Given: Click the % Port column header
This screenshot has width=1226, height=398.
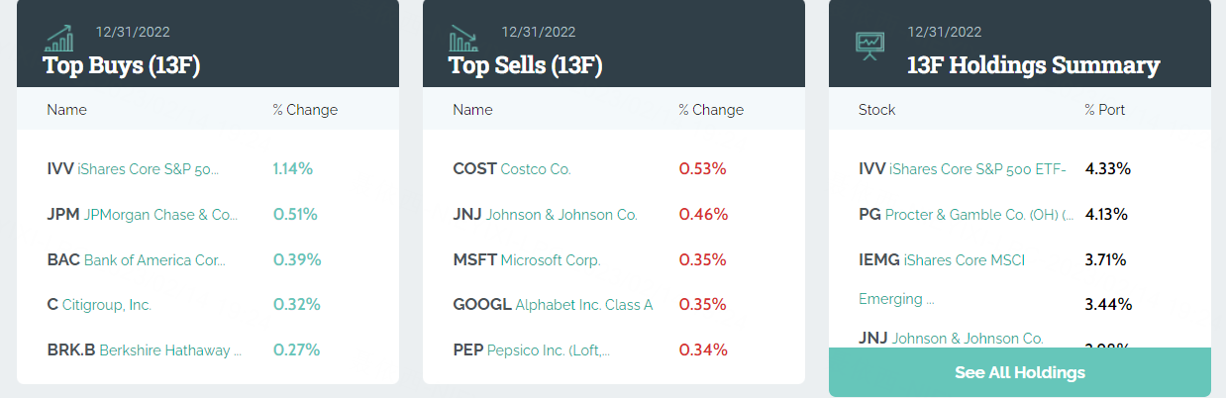Looking at the screenshot, I should 1104,110.
